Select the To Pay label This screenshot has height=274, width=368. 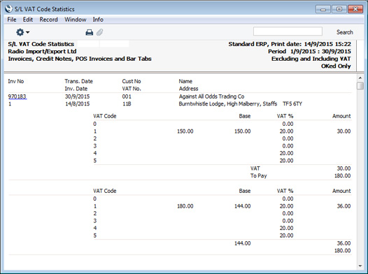[x=258, y=175]
